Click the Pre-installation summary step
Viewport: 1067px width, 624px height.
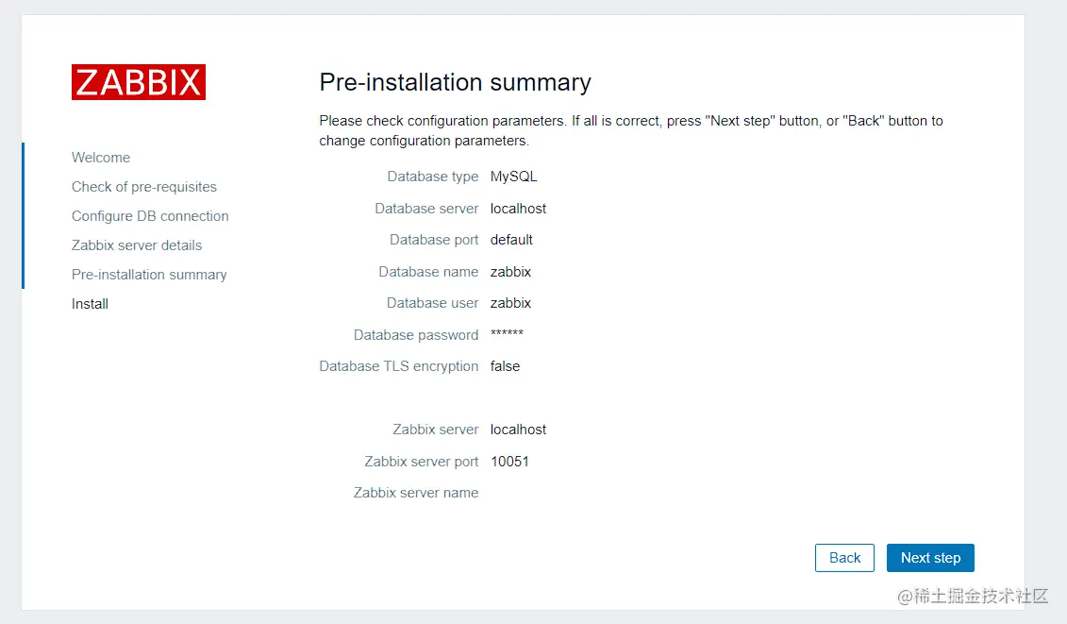[x=149, y=274]
